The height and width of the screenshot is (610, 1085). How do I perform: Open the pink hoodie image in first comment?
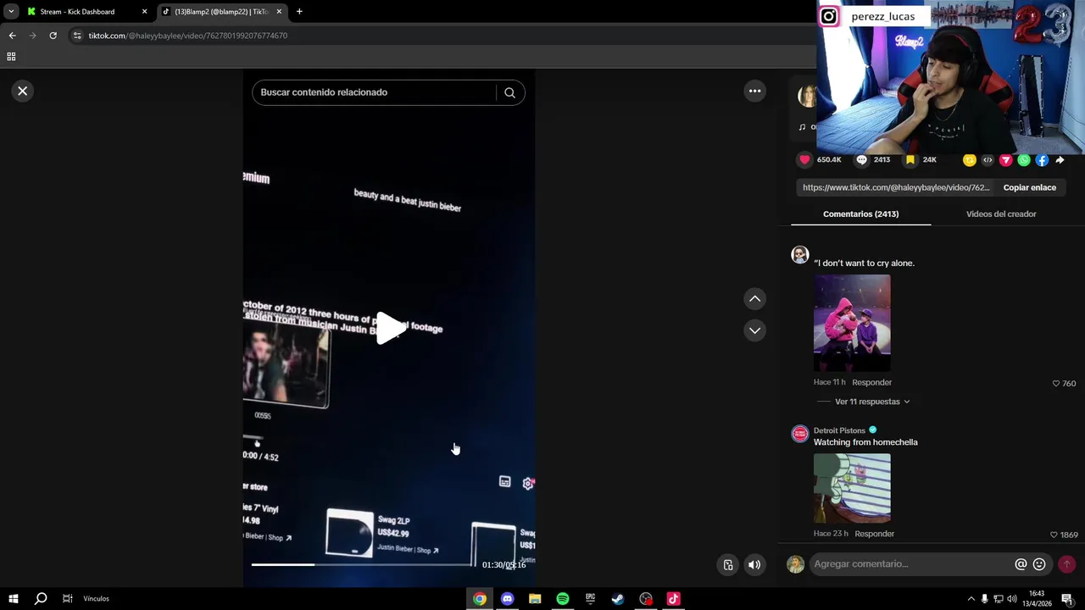click(852, 323)
